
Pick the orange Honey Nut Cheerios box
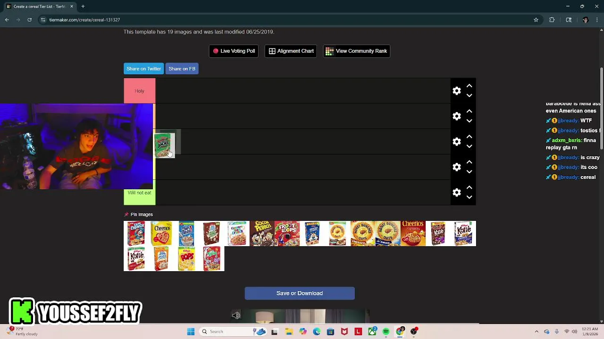coord(413,234)
